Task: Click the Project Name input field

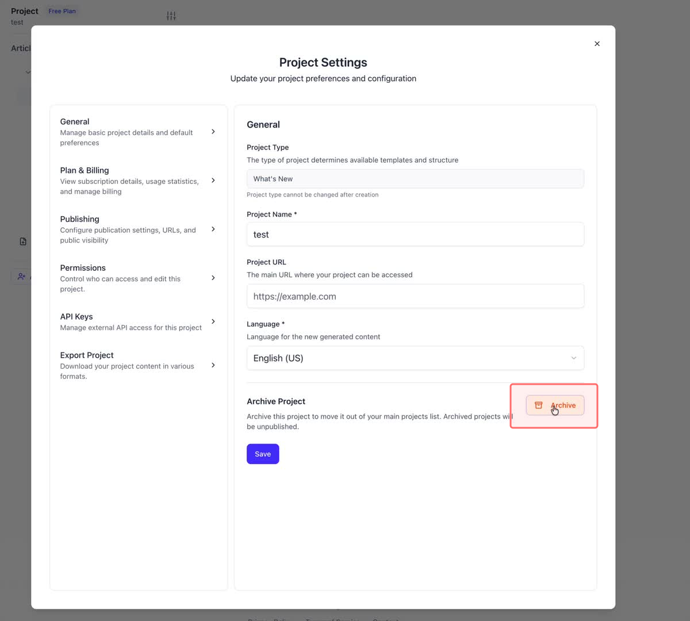Action: tap(415, 235)
